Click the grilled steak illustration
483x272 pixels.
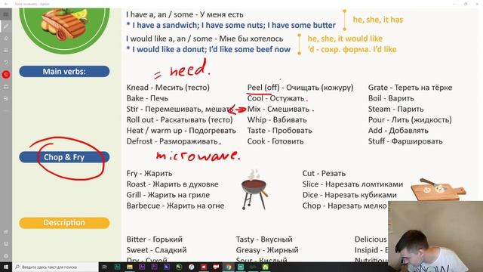click(x=65, y=25)
